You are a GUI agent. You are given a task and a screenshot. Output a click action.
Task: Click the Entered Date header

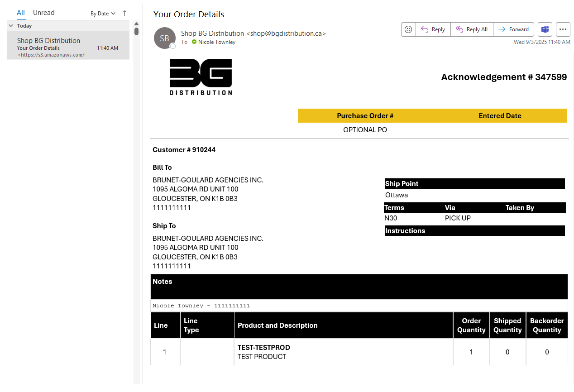pos(500,116)
